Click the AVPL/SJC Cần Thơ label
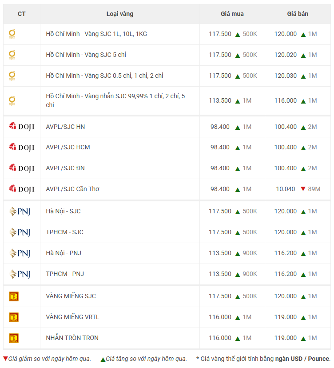This screenshot has height=368, width=334. (x=72, y=189)
